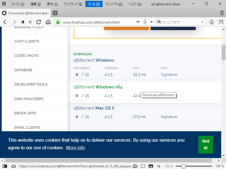
Task: Click the green secure site padlock
Action: click(x=58, y=22)
